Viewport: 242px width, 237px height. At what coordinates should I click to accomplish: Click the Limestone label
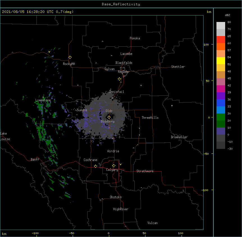43,100
